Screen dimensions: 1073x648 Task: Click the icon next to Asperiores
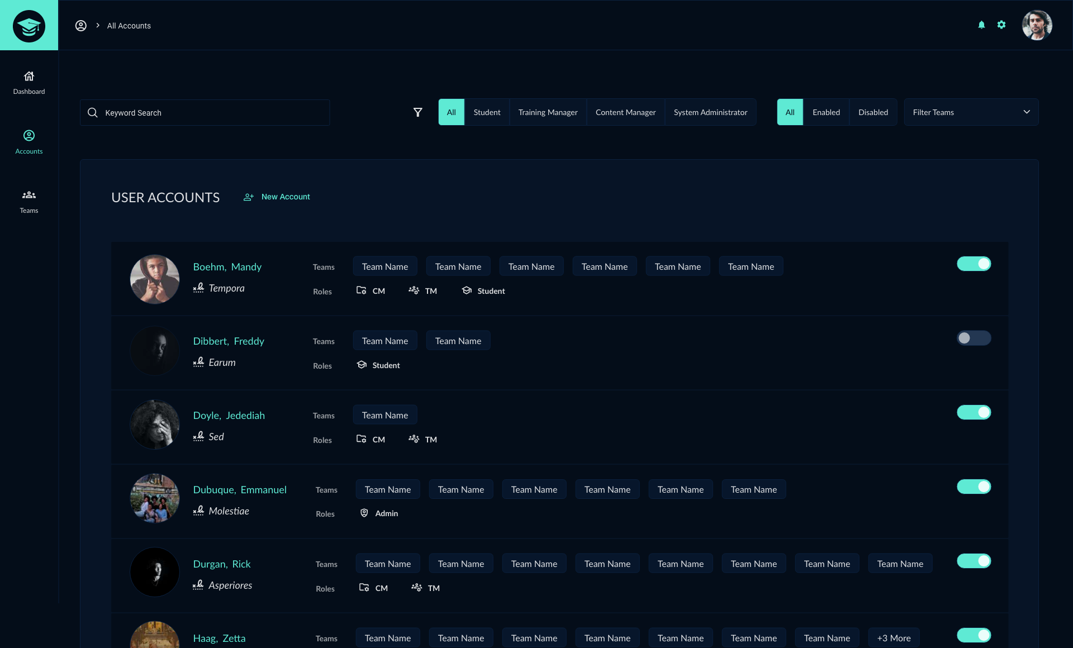[198, 585]
